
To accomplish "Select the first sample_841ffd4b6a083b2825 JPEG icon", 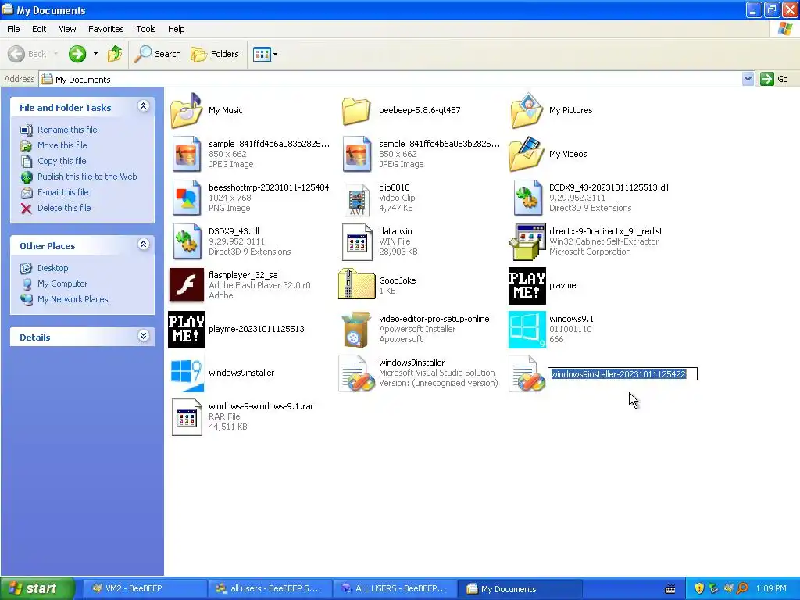I will (187, 154).
